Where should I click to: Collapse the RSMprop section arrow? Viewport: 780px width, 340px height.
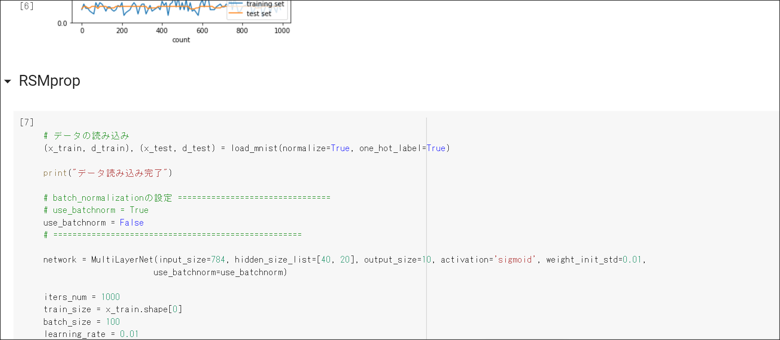point(8,81)
